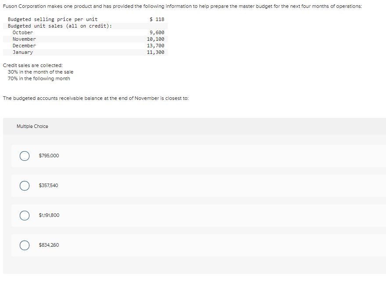386x294 pixels.
Task: Click the $357,540 answer label text
Action: click(x=48, y=185)
